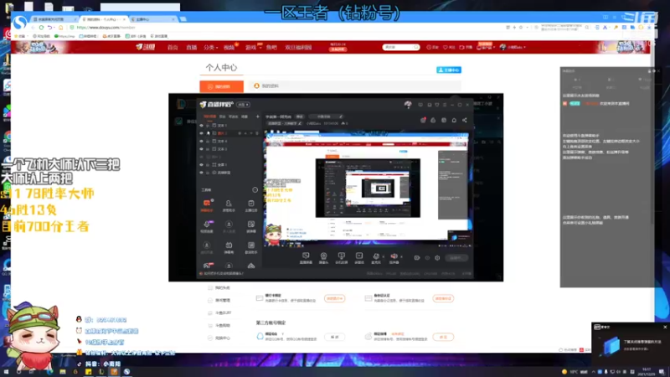Click the microphone icon in streaming toolbar
This screenshot has width=670, height=377.
click(375, 258)
